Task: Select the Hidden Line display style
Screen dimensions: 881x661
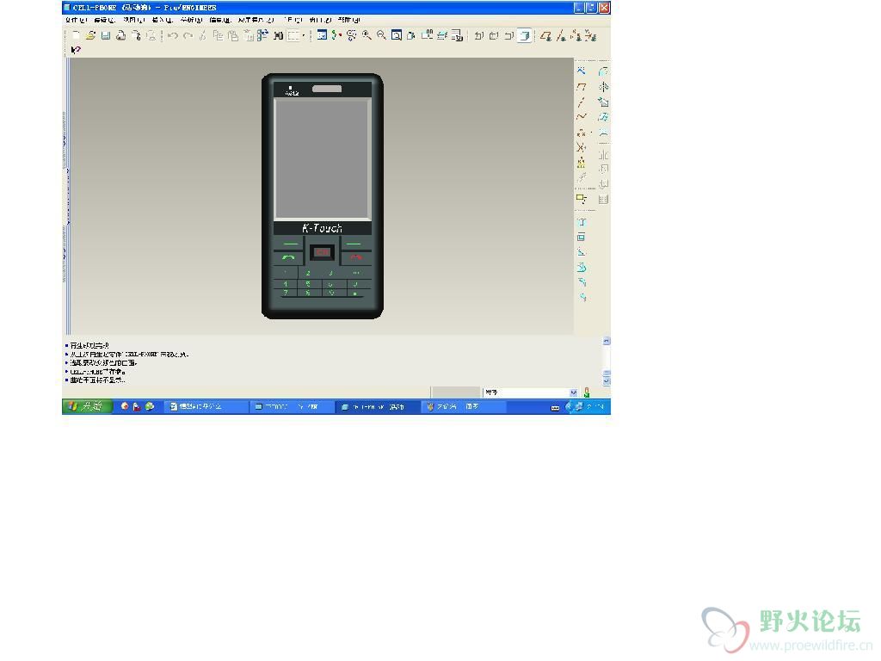Action: (494, 35)
